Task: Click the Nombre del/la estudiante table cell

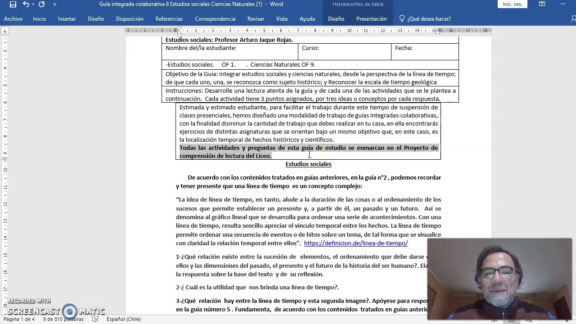Action: [x=230, y=52]
